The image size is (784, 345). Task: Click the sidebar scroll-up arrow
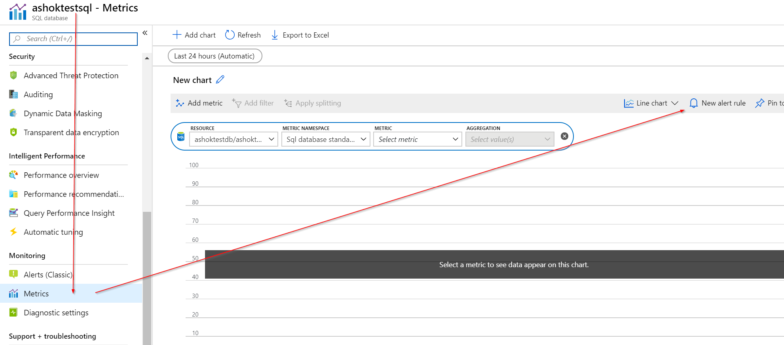coord(147,58)
